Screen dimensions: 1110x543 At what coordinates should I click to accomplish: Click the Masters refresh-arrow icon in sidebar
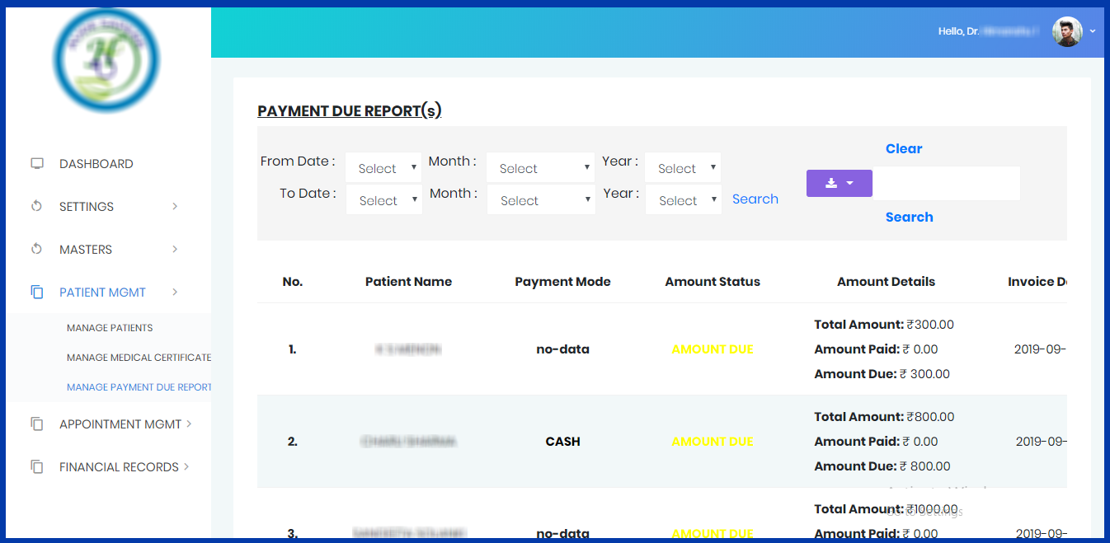36,249
